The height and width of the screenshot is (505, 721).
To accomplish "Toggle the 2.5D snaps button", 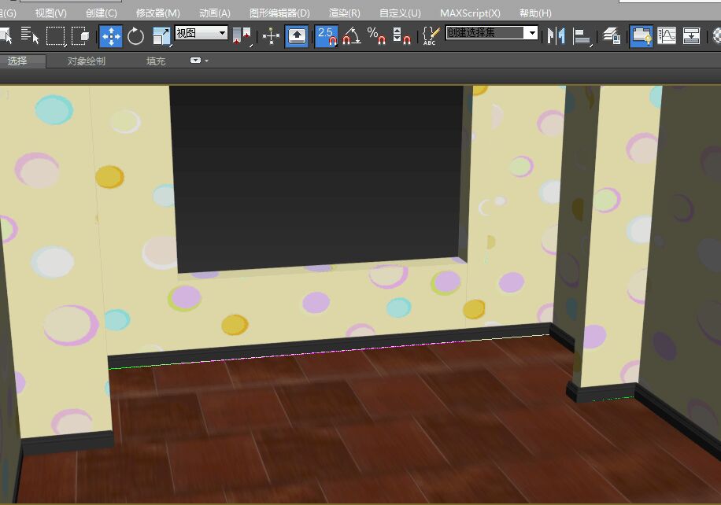I will pyautogui.click(x=326, y=35).
